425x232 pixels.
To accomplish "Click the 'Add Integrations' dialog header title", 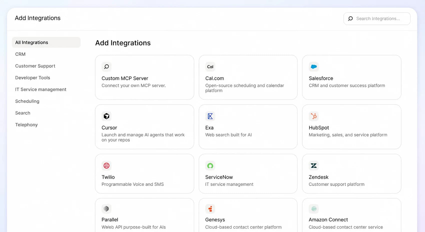I will tap(38, 18).
